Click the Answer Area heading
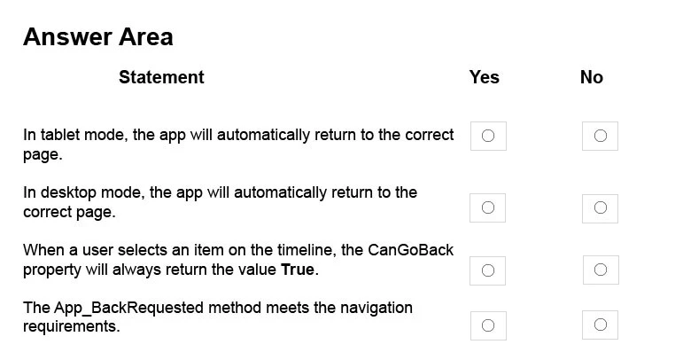 [x=97, y=37]
